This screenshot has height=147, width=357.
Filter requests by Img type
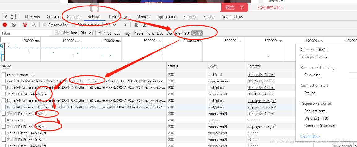(127, 33)
